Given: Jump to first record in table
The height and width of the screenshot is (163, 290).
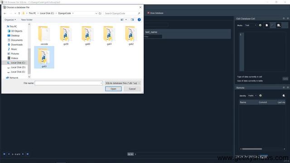Looking at the screenshot, I should [x=4, y=154].
